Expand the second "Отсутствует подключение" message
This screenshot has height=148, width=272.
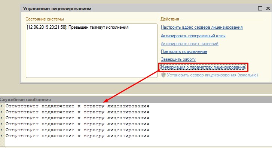[1, 112]
